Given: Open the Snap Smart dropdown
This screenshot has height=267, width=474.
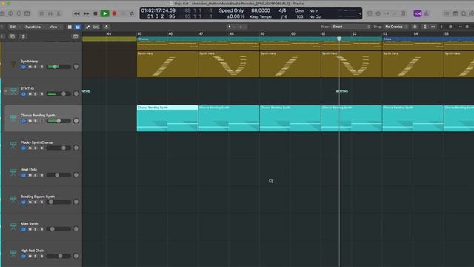Looking at the screenshot, I should pos(350,27).
